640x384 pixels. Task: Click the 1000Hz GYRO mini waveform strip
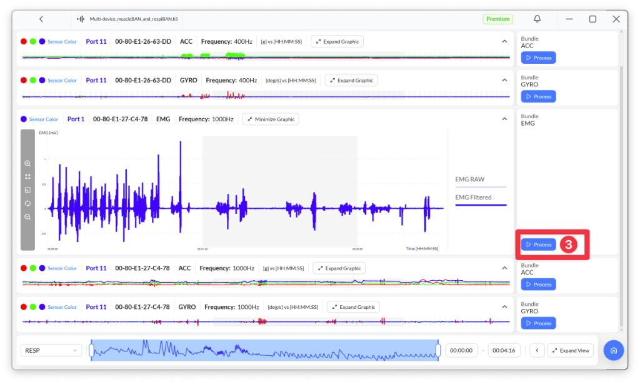(266, 322)
